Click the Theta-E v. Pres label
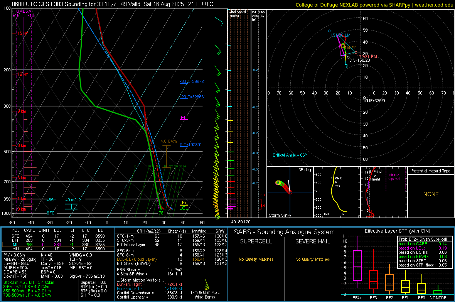 click(x=337, y=182)
